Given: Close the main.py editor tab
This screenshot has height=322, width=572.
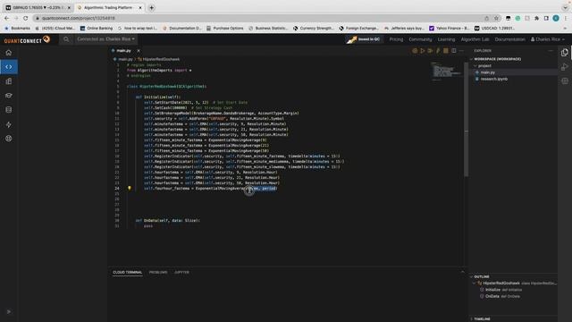Looking at the screenshot, I should pos(139,51).
